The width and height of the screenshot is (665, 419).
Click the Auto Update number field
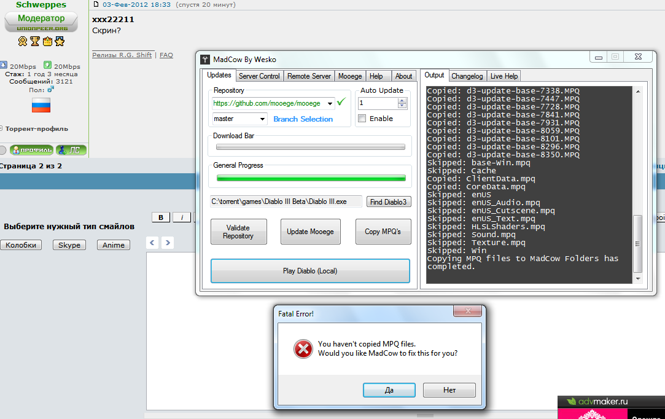[378, 103]
